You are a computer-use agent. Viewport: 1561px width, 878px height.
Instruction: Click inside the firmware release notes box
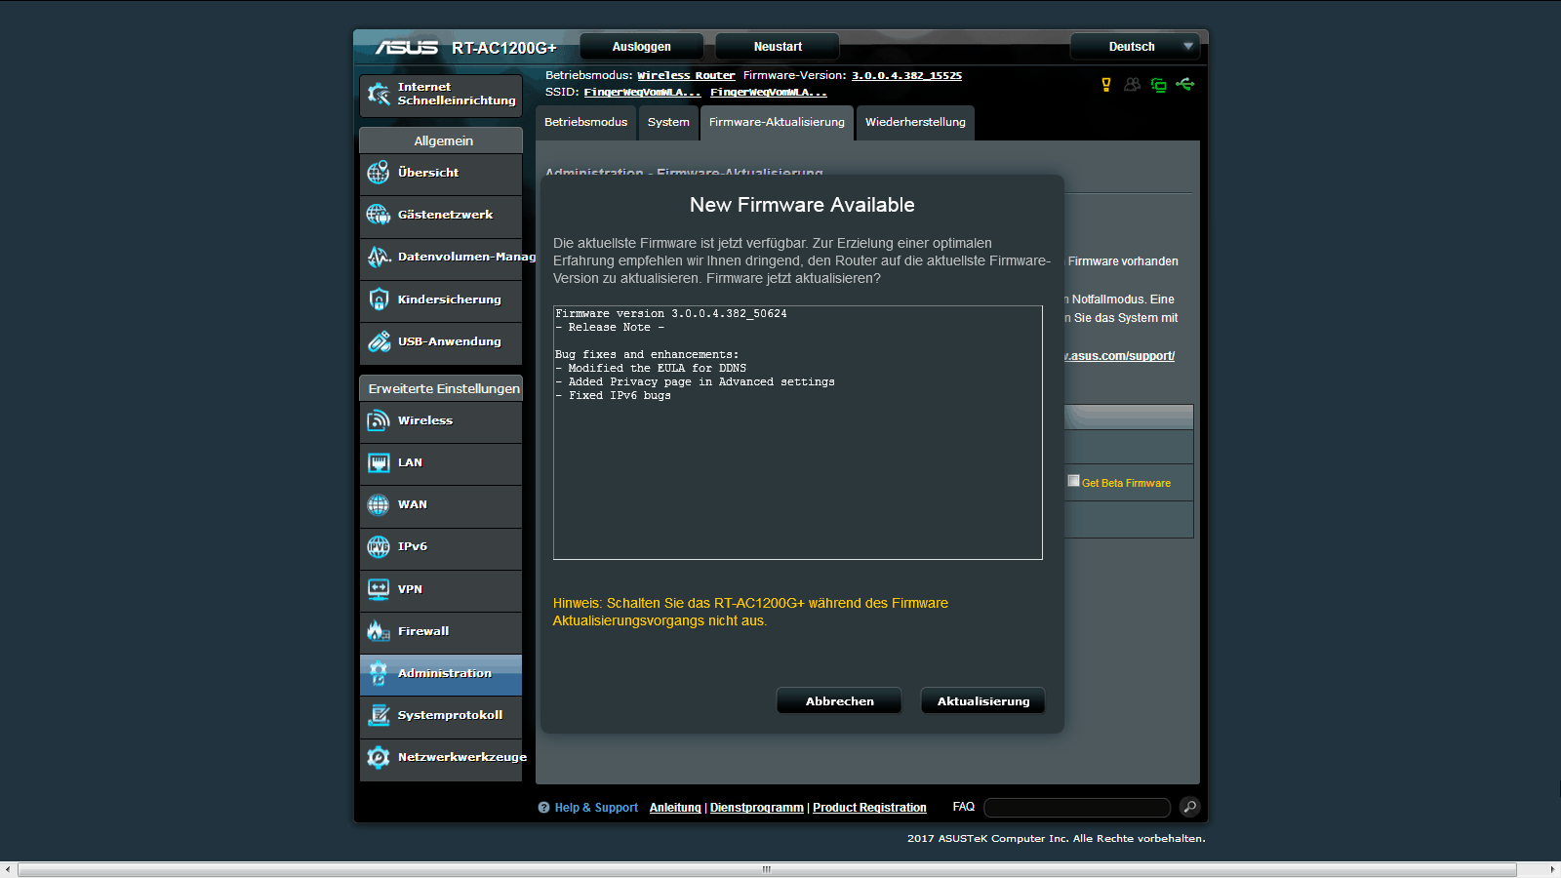point(798,432)
